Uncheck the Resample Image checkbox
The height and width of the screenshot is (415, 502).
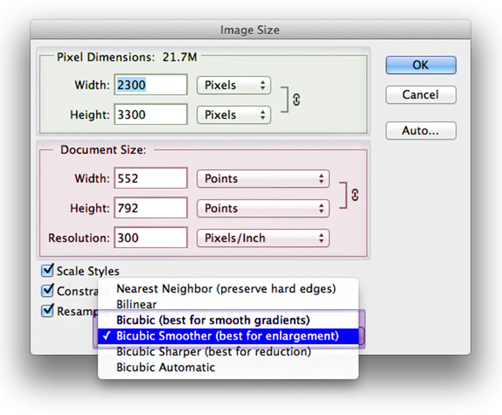coord(48,311)
